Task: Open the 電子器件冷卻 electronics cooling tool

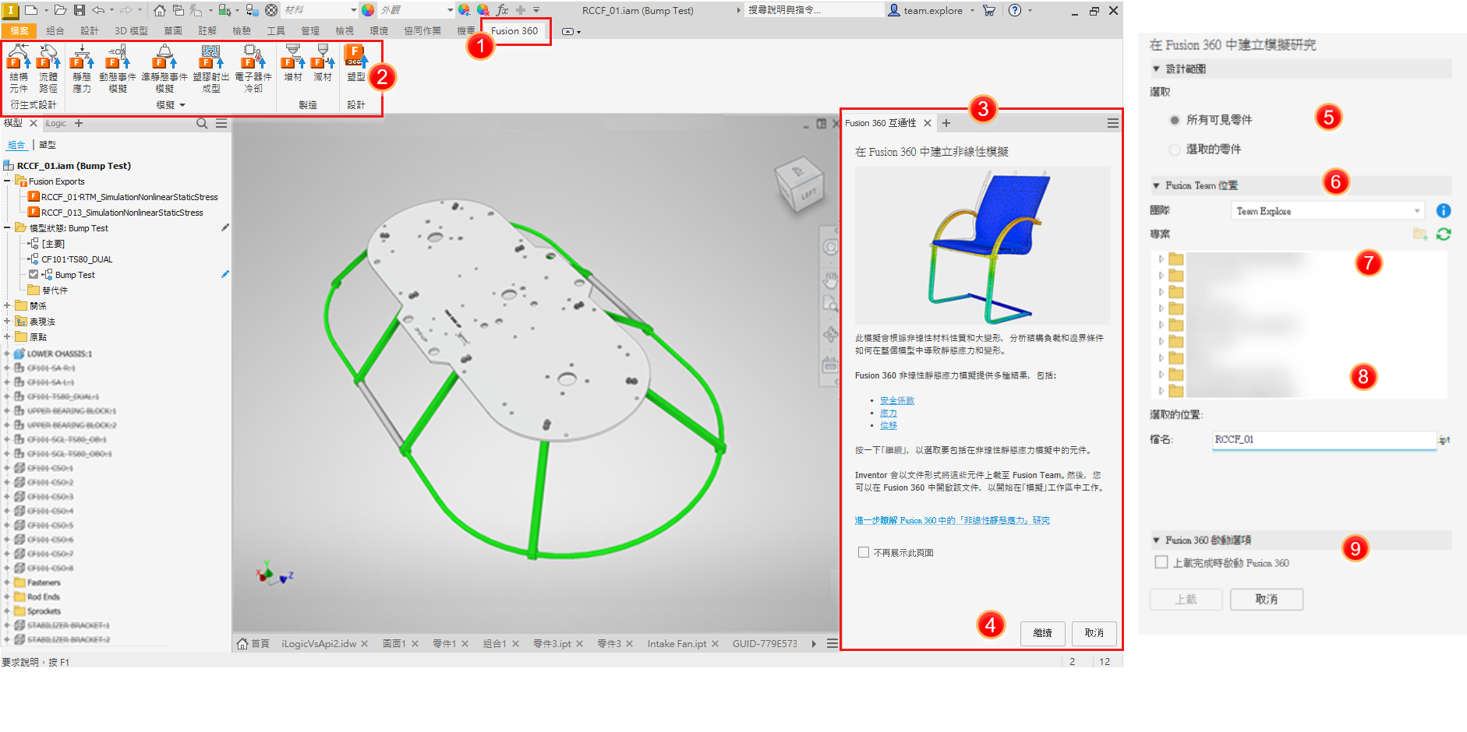Action: (253, 69)
